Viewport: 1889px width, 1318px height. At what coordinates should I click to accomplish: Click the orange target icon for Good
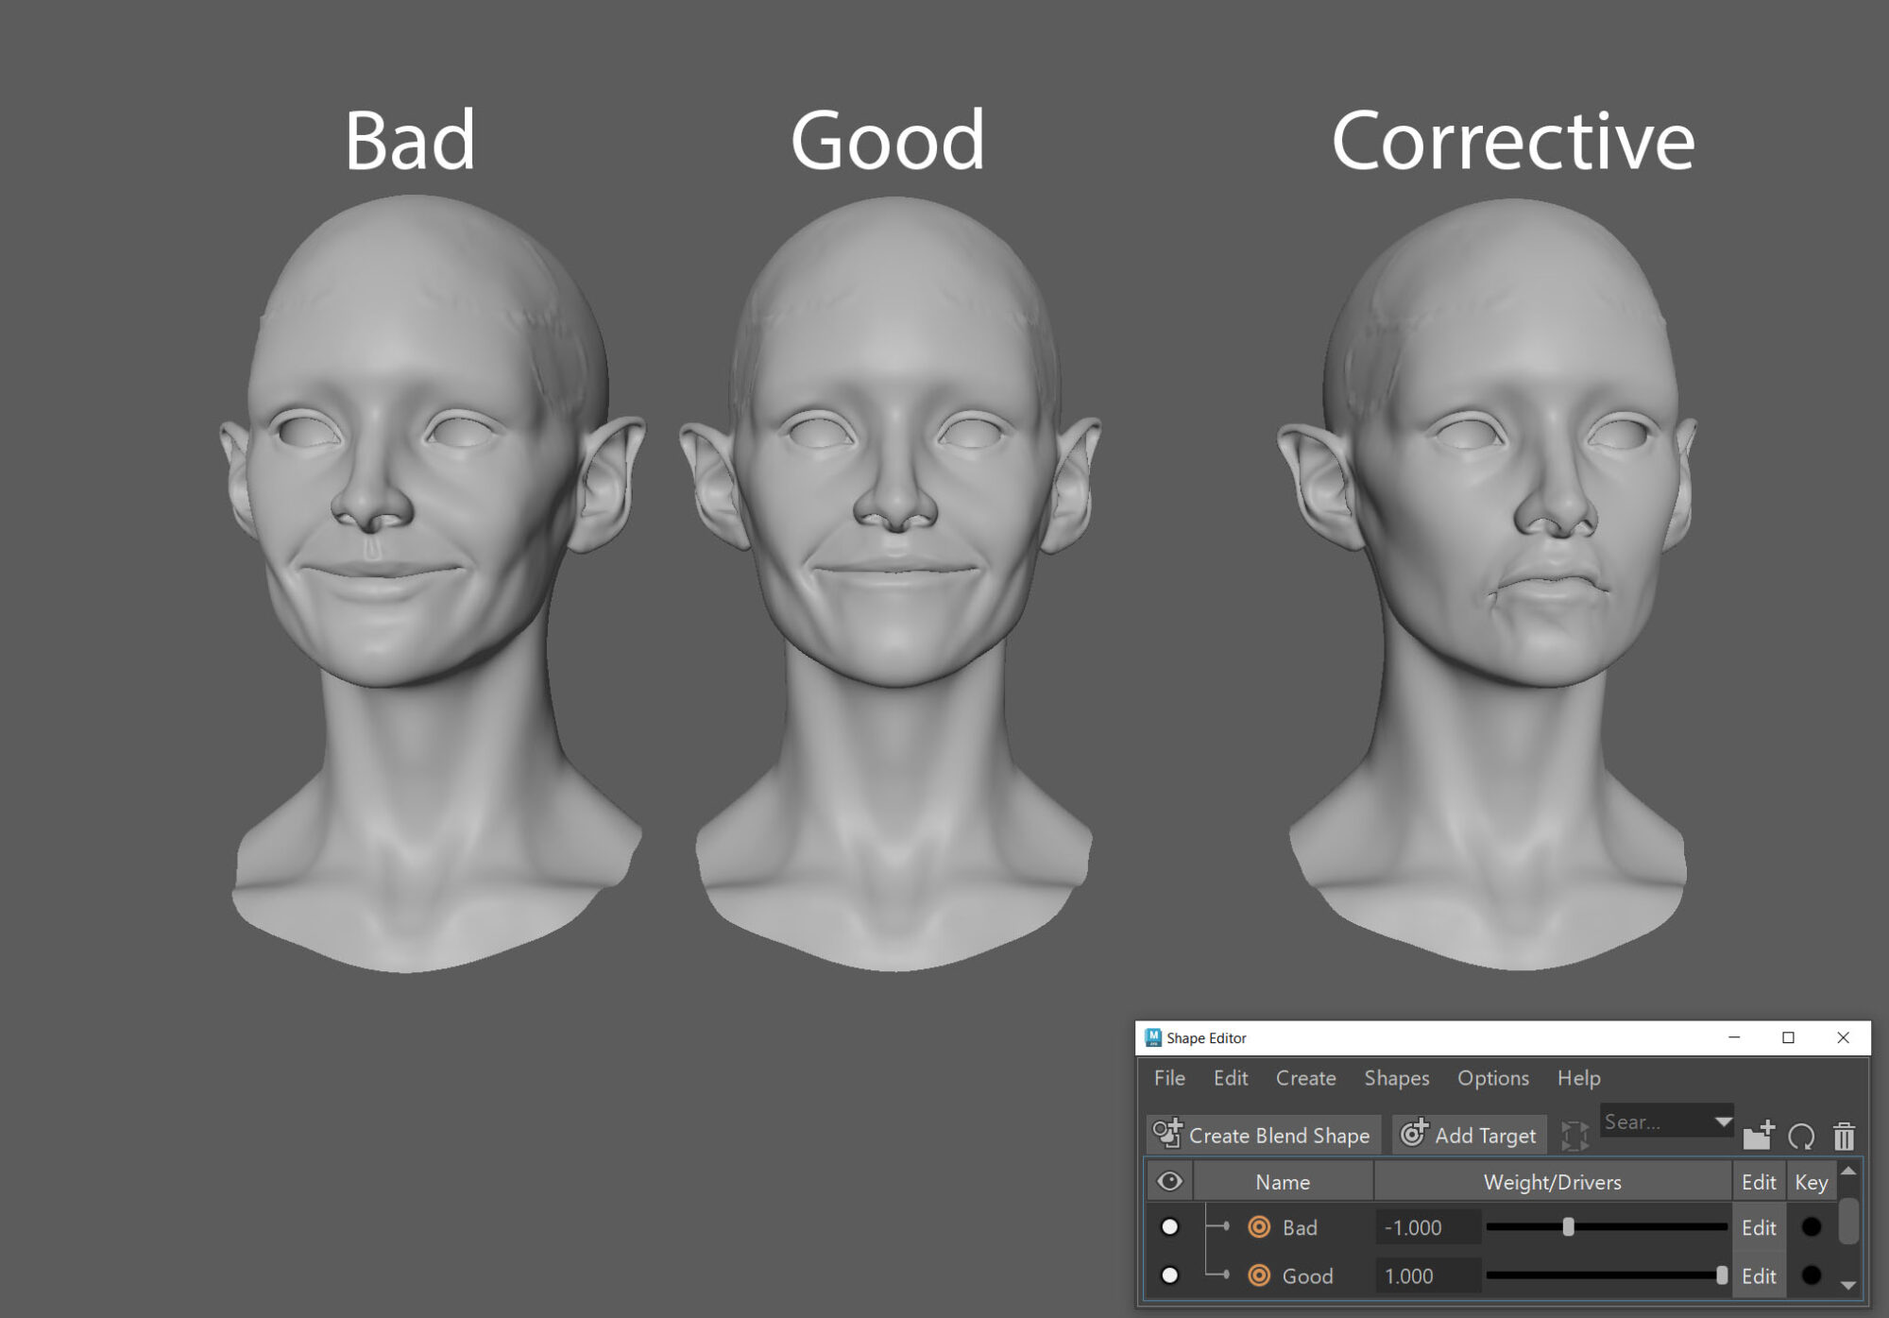tap(1259, 1275)
